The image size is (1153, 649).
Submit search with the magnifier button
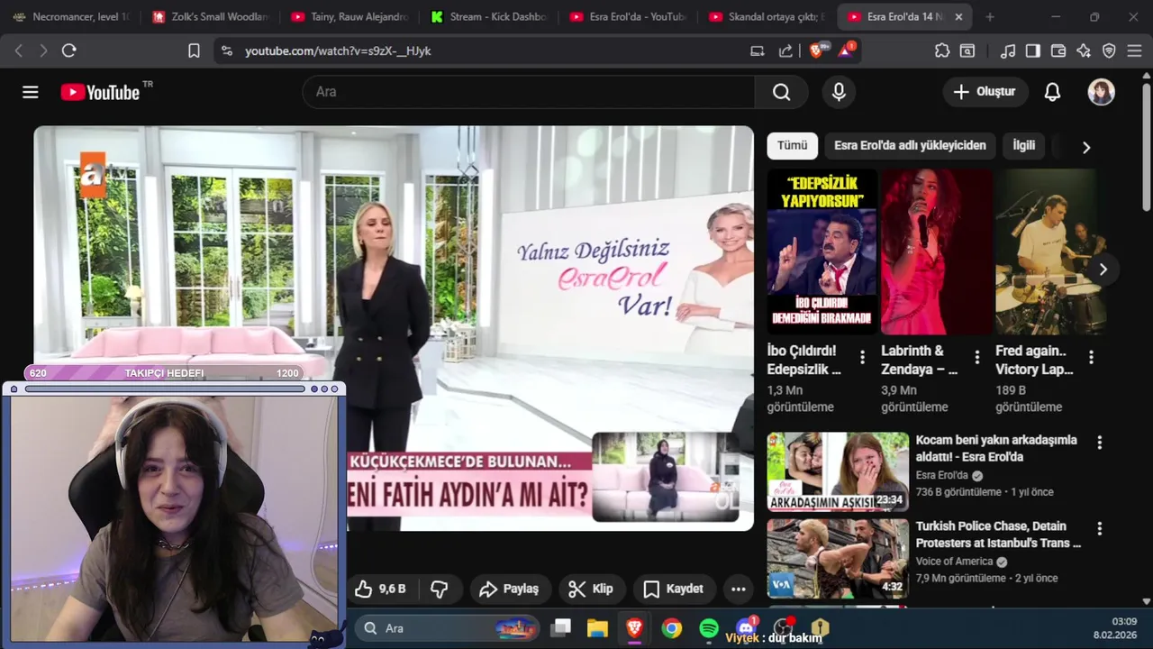781,92
